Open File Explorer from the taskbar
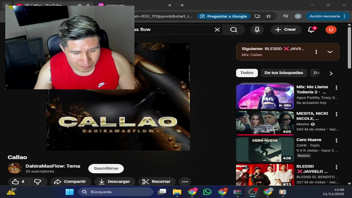Screen dimensions: 352x198 coord(177,192)
